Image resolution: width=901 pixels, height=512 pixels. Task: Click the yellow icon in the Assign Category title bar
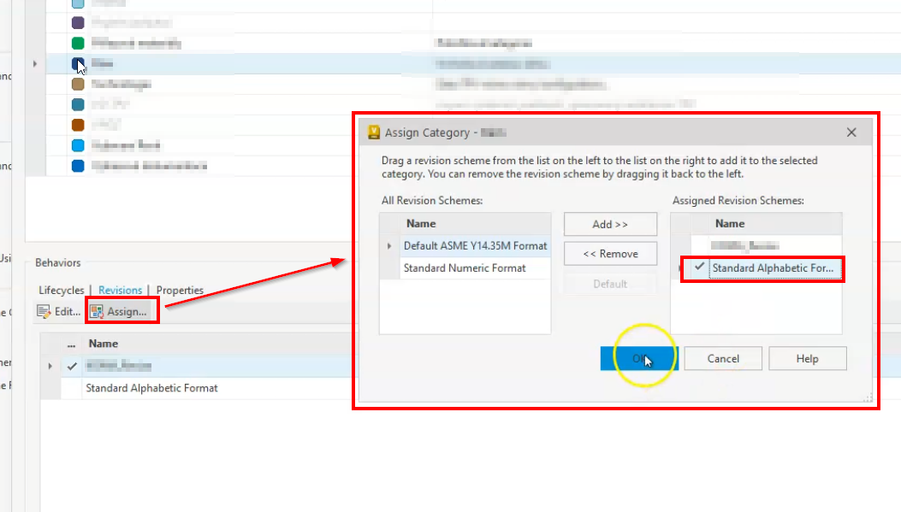(x=376, y=132)
